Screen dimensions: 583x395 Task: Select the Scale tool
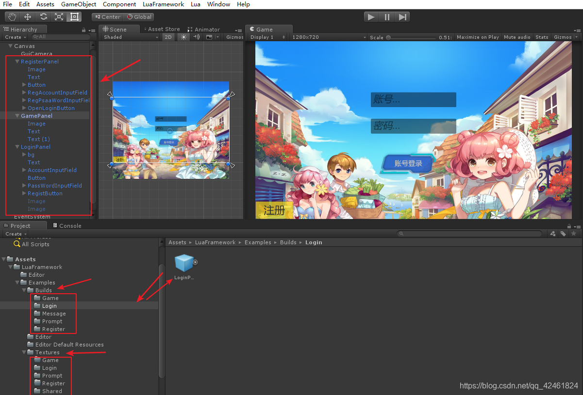59,17
